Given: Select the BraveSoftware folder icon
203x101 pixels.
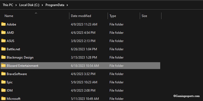Looking at the screenshot, I should click(x=4, y=74).
